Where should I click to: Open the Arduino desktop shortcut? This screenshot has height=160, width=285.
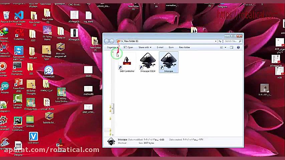pyautogui.click(x=5, y=88)
